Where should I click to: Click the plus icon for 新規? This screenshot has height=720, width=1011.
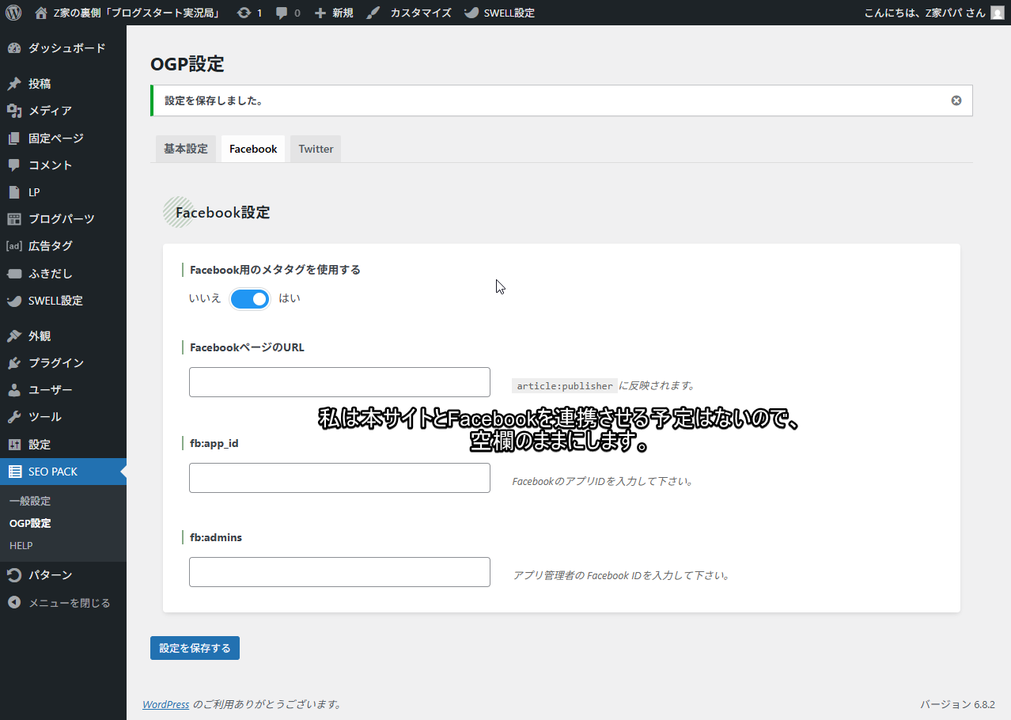point(320,13)
